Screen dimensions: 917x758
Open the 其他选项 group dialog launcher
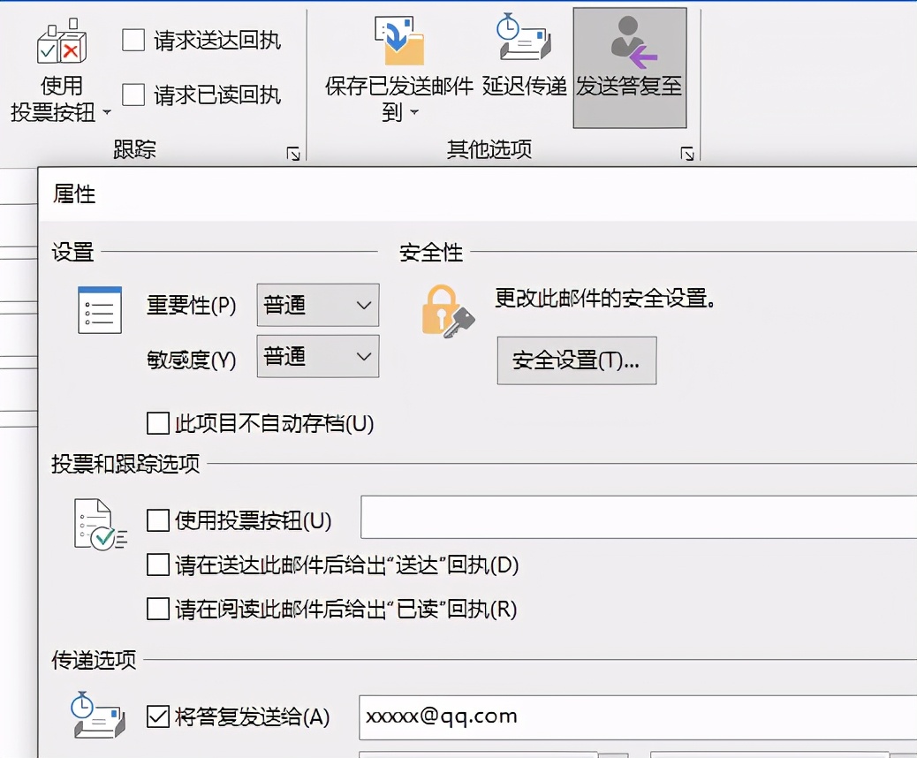(x=686, y=152)
